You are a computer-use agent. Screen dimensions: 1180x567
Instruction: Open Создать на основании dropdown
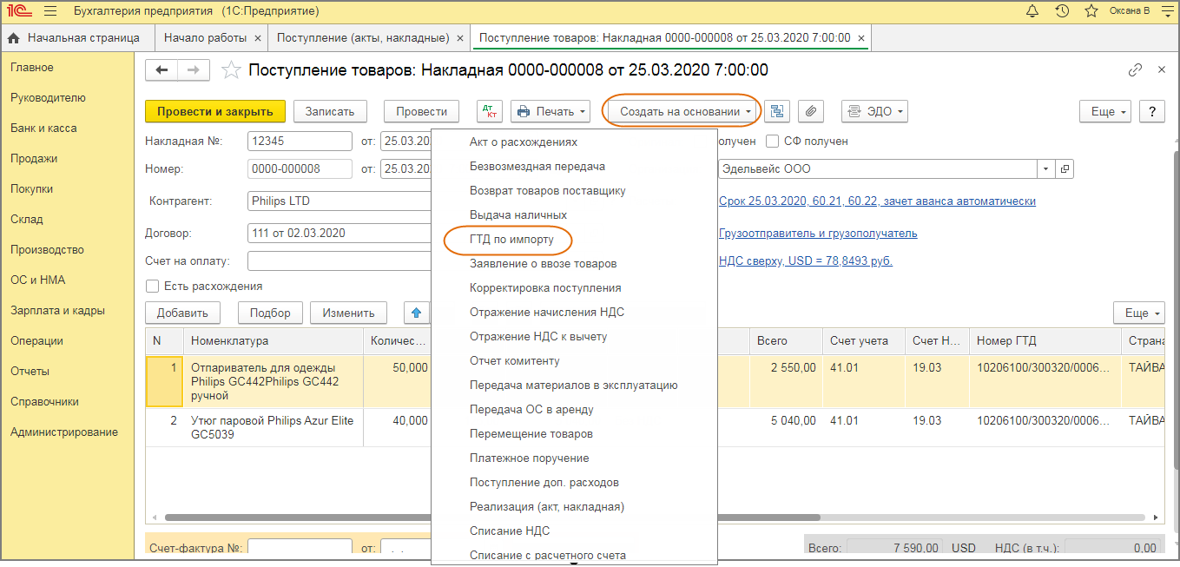[x=681, y=111]
